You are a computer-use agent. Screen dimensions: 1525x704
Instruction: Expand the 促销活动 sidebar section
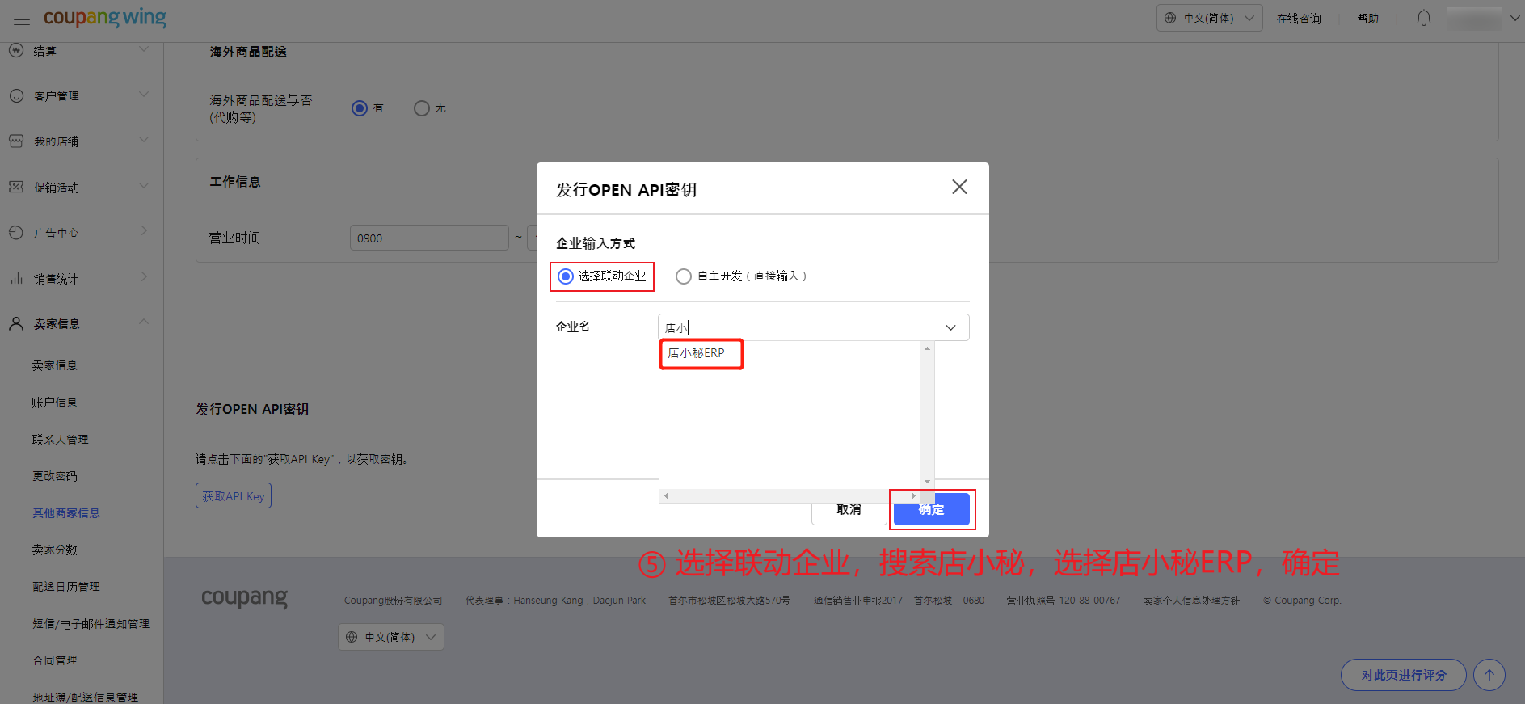click(144, 186)
